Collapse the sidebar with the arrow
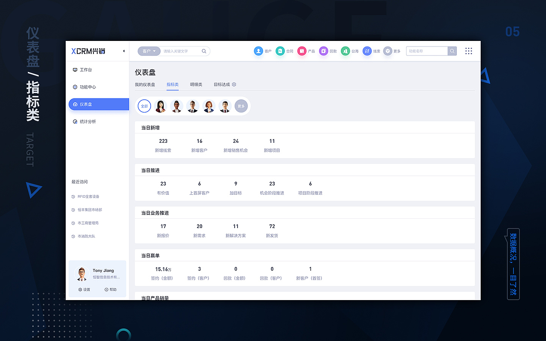The height and width of the screenshot is (341, 546). pos(124,51)
